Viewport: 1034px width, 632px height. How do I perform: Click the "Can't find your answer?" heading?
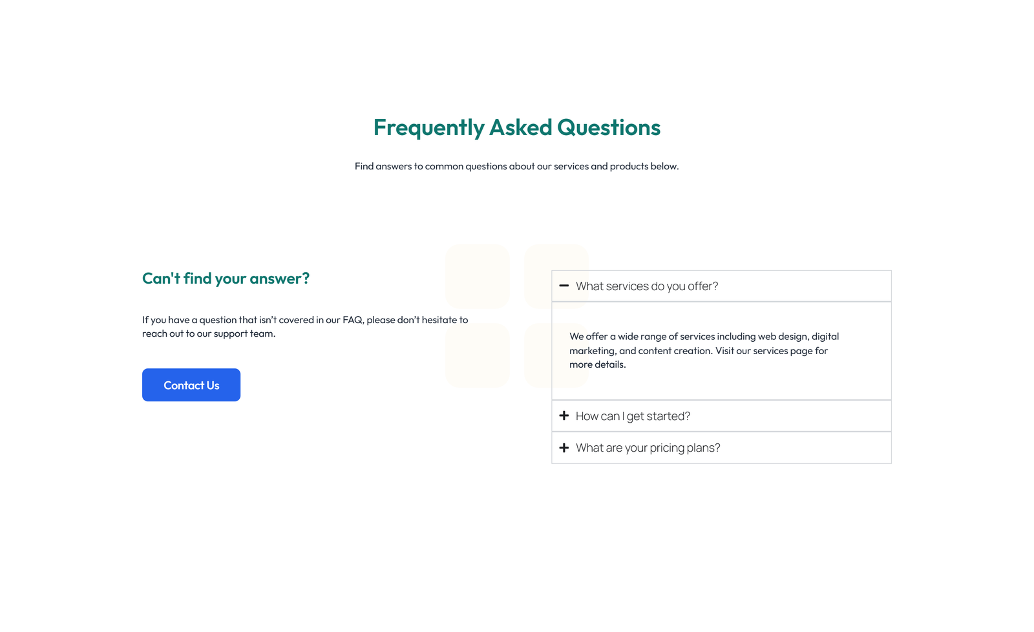point(226,278)
